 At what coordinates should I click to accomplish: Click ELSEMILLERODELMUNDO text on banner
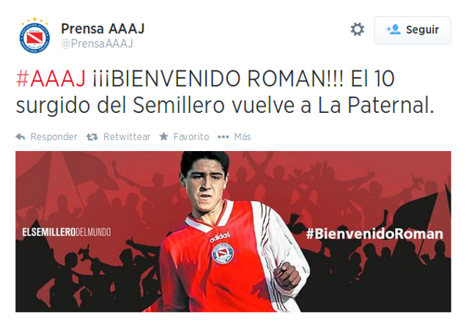point(67,232)
